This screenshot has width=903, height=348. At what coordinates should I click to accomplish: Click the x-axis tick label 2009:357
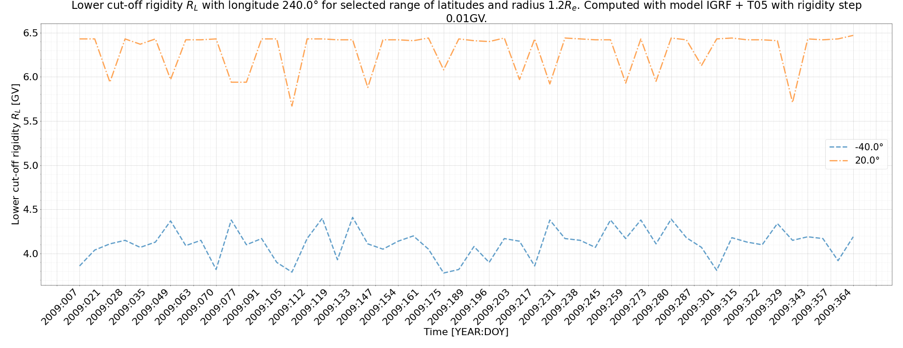[811, 307]
